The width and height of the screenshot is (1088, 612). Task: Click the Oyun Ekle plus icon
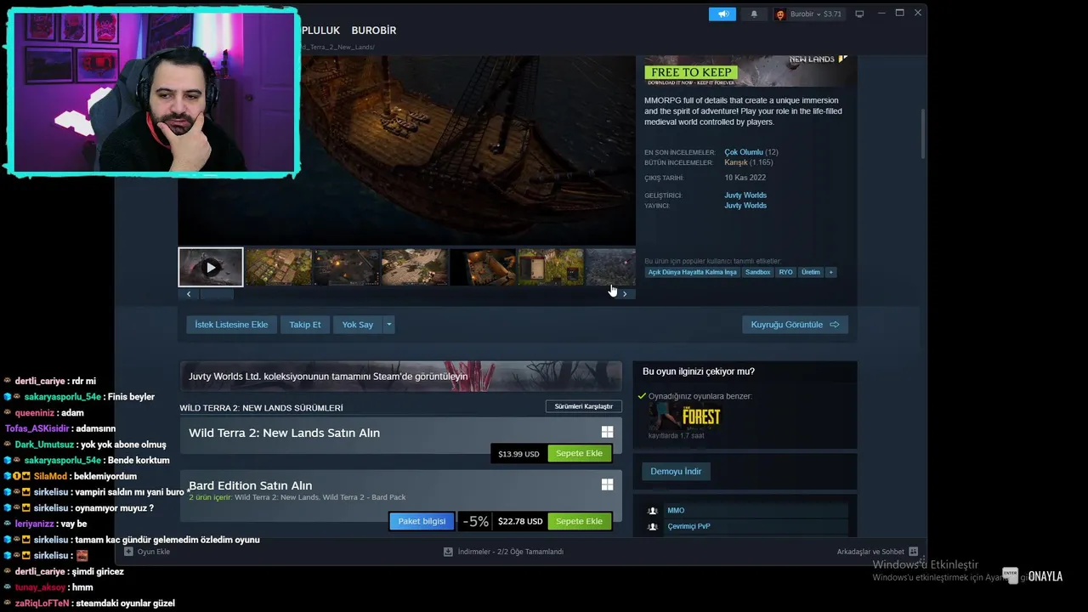click(128, 552)
